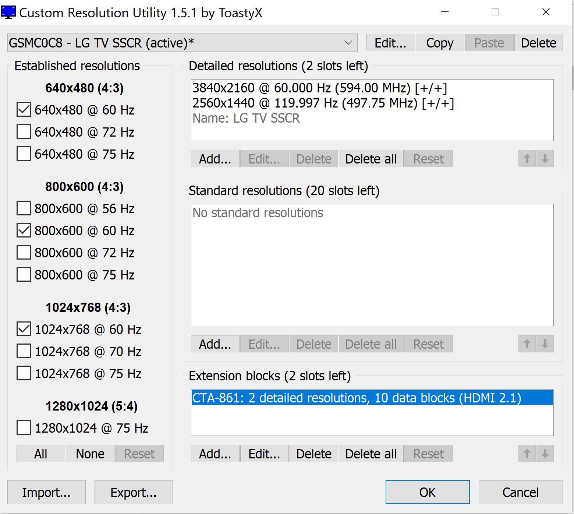
Task: Toggle off 1024x768 @ 60 Hz
Action: click(24, 329)
